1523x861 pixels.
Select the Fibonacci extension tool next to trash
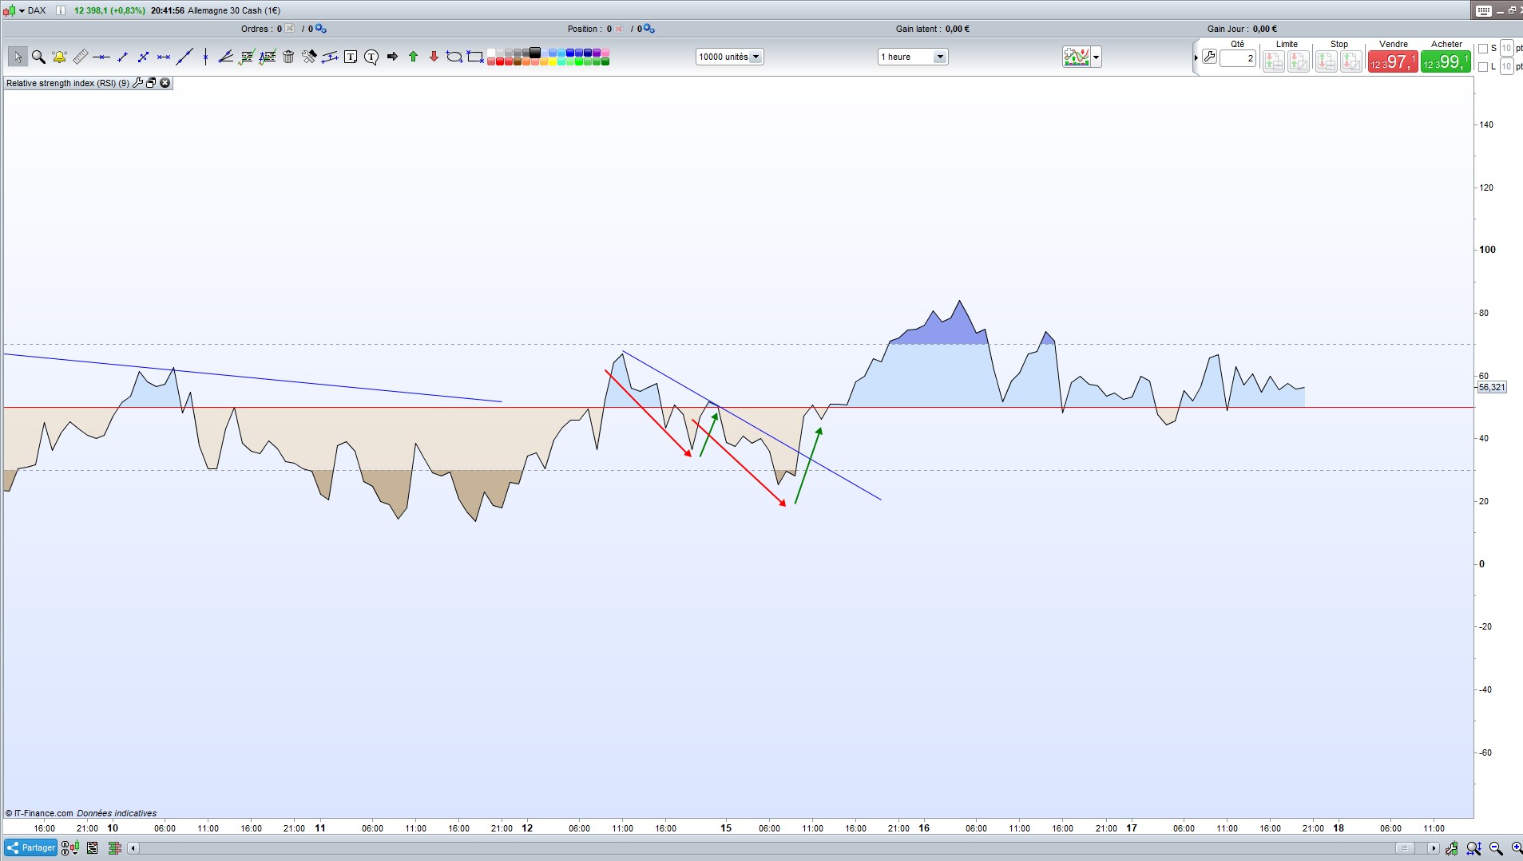pyautogui.click(x=268, y=57)
